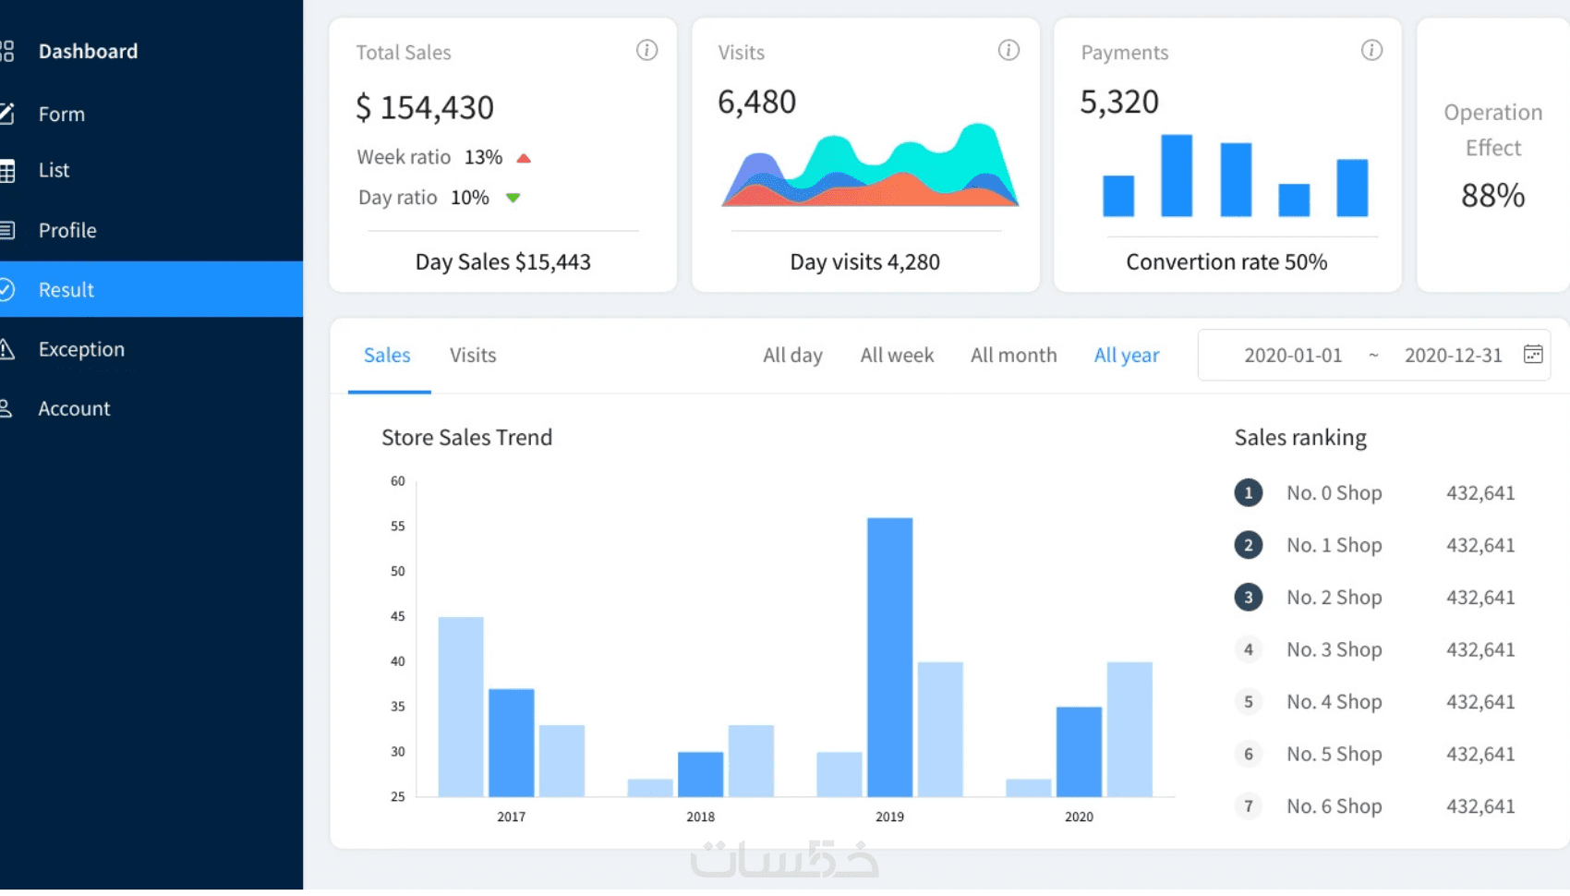Click the Account user icon in sidebar

pyautogui.click(x=7, y=408)
